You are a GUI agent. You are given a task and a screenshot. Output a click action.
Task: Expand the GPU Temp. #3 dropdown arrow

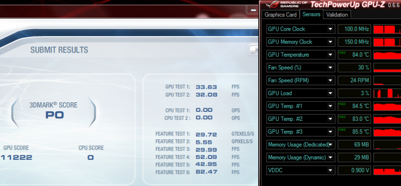tap(330, 132)
